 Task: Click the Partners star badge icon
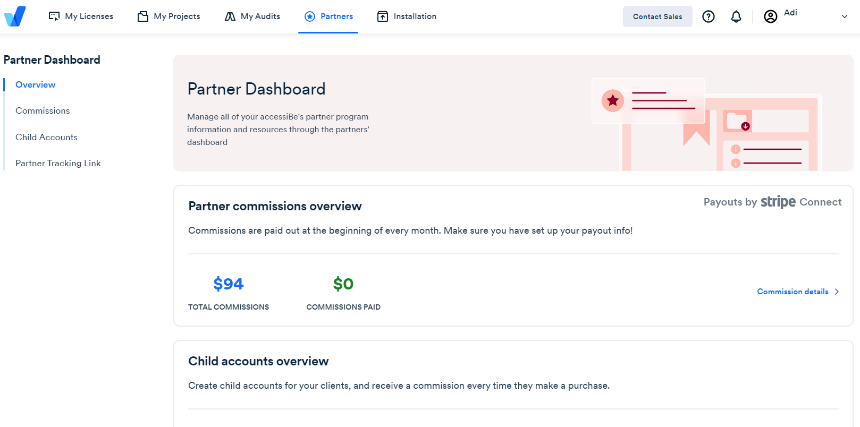pyautogui.click(x=310, y=16)
